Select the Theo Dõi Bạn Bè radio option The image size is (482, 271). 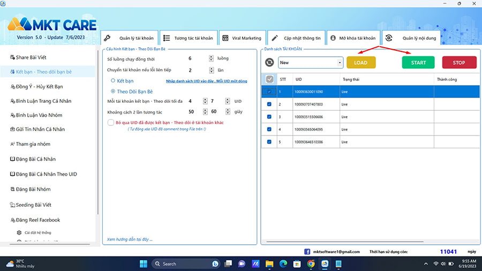pyautogui.click(x=113, y=91)
